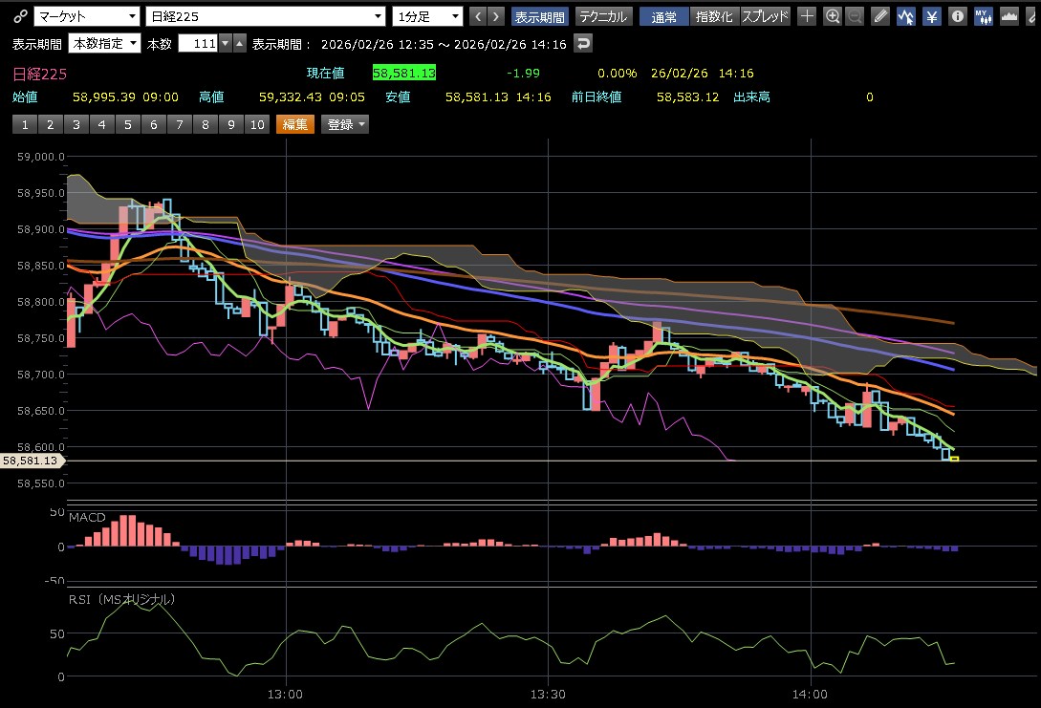Click the orange 編集 button

[294, 124]
